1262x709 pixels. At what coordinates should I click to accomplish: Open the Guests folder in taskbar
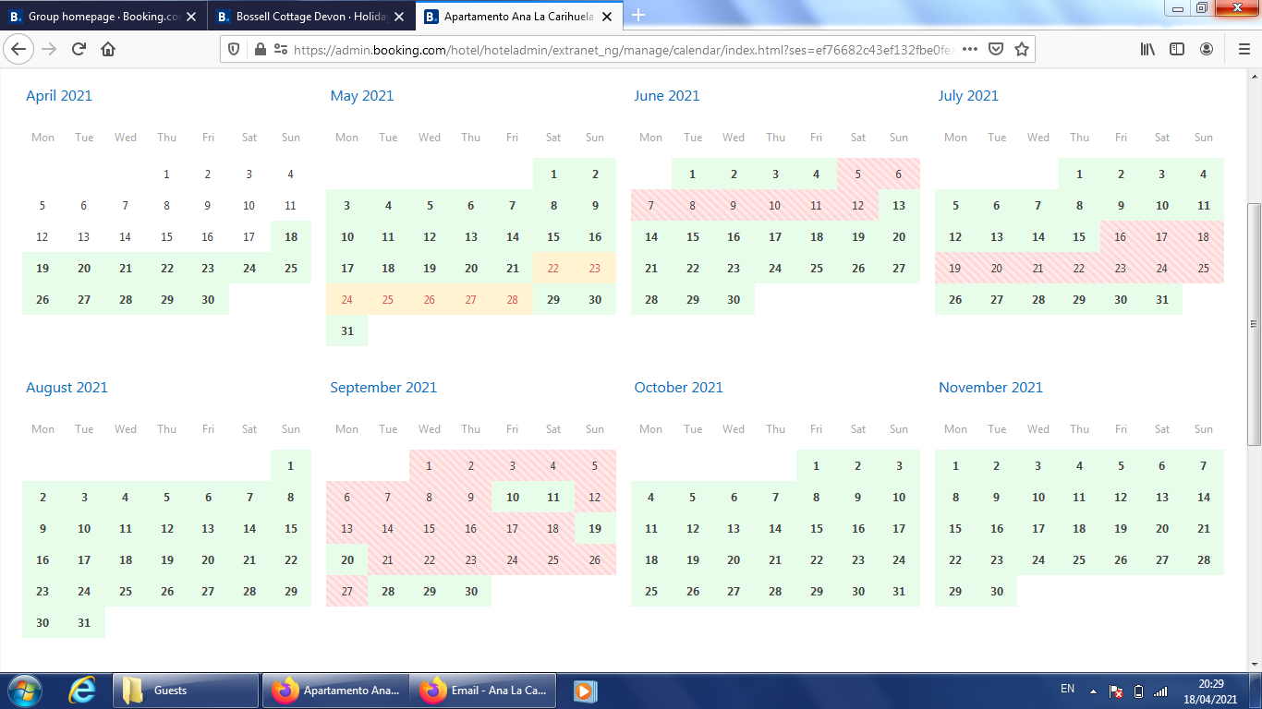pyautogui.click(x=185, y=691)
